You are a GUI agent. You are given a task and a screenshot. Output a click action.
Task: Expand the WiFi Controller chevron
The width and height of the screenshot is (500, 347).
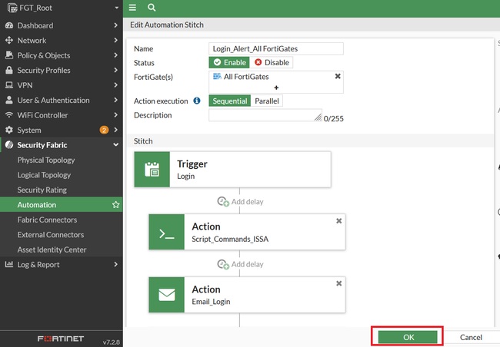click(115, 115)
